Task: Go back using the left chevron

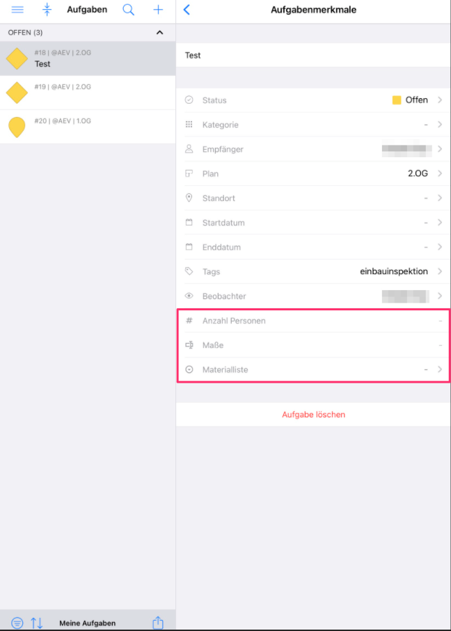Action: 187,10
